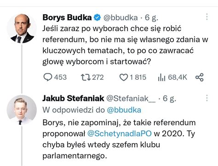Open more options on Budka's tweet

(207, 17)
